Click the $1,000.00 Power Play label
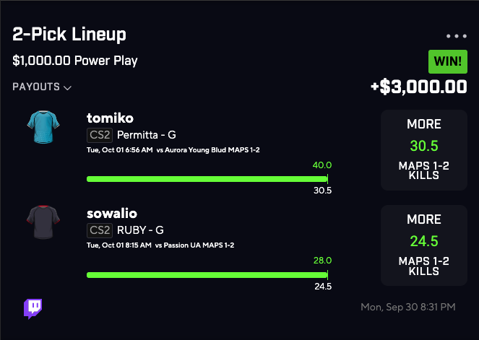 (75, 61)
